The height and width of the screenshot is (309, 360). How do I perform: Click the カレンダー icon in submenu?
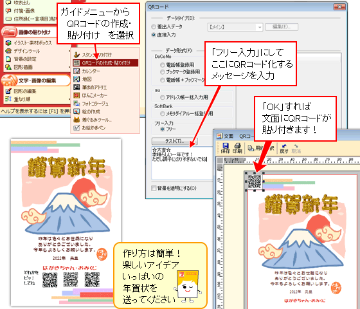pyautogui.click(x=76, y=71)
